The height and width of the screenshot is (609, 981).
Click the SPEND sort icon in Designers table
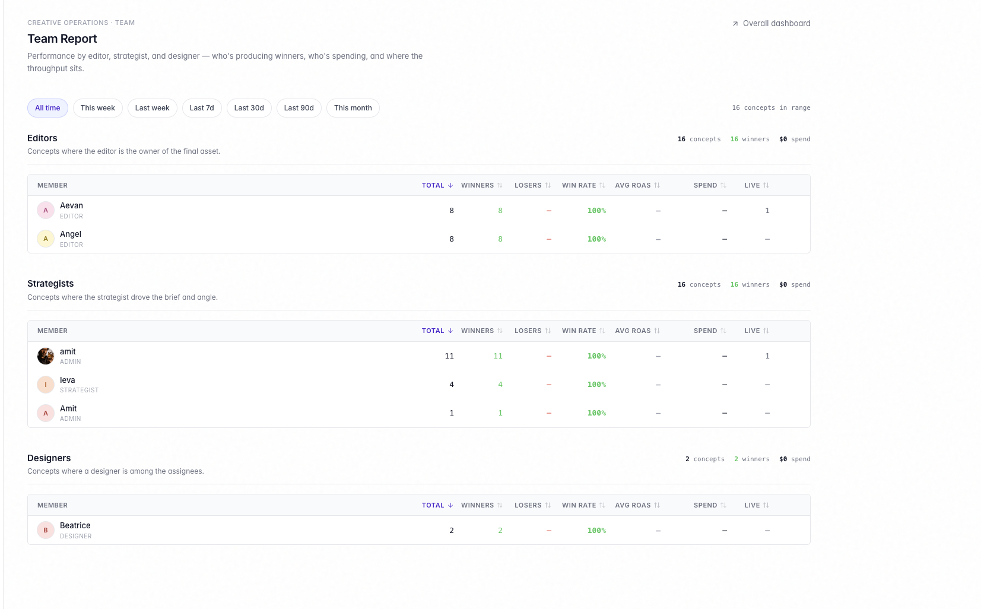pyautogui.click(x=723, y=505)
